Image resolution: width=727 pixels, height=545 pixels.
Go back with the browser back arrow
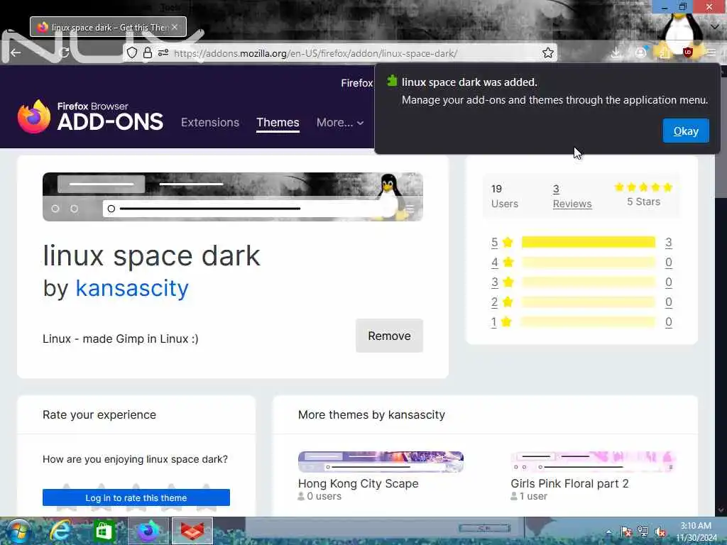point(16,53)
